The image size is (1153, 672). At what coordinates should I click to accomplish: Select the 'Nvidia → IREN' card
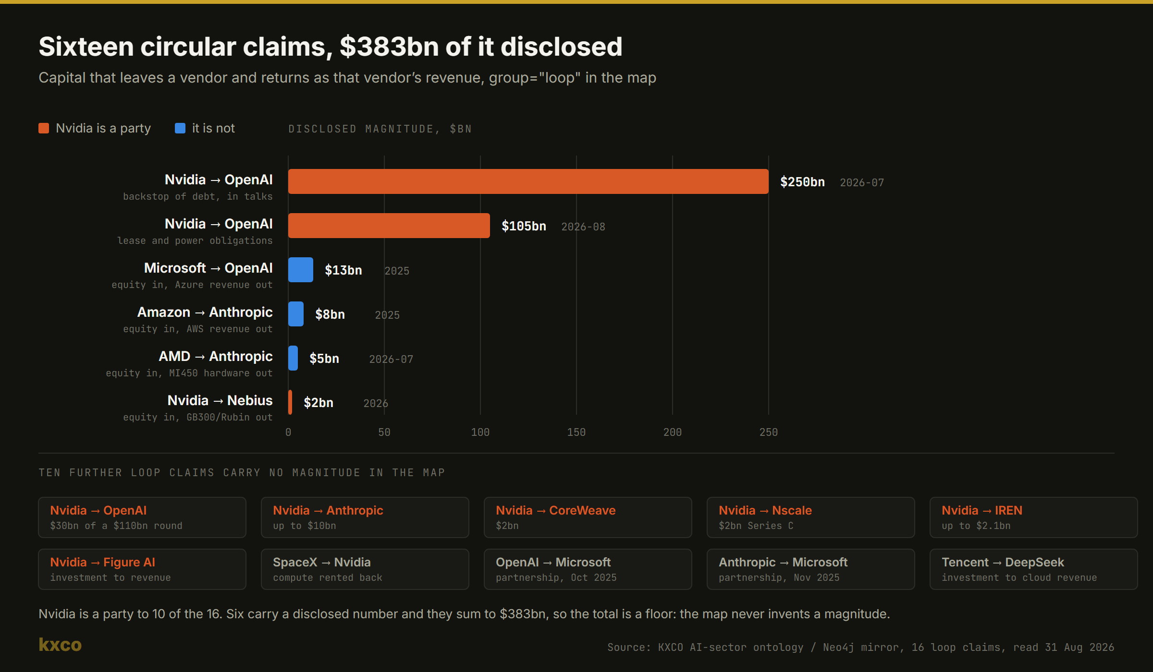[x=1034, y=517]
